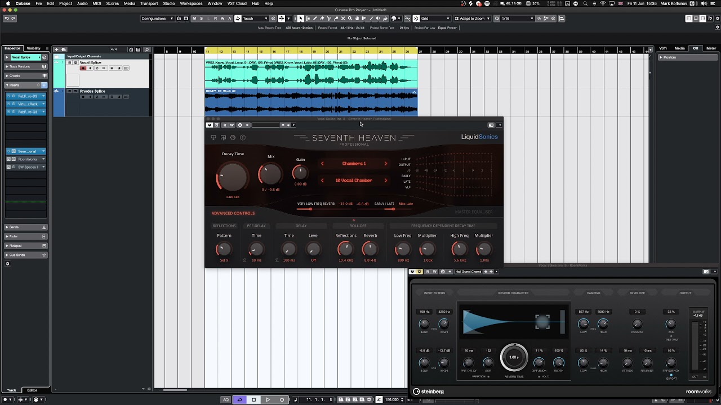
Task: Open the MIDI menu
Action: [97, 3]
